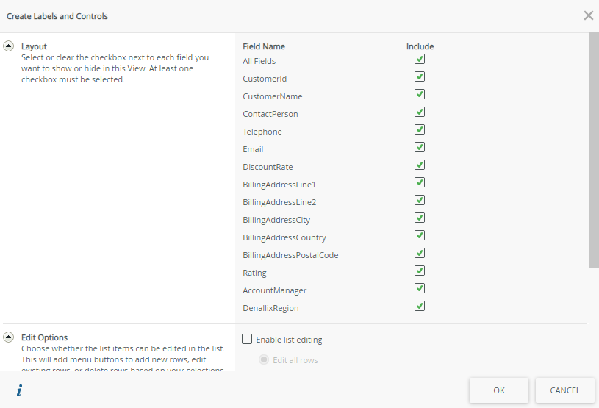Uncheck the Email field checkbox
The image size is (599, 408).
pos(420,148)
